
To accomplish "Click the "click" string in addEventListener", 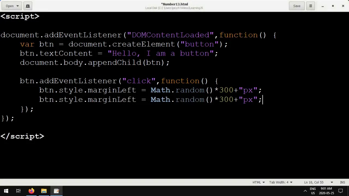I will (139, 81).
